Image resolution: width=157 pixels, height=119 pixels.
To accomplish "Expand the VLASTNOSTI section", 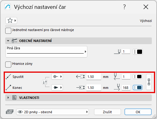I will (x=8, y=98).
